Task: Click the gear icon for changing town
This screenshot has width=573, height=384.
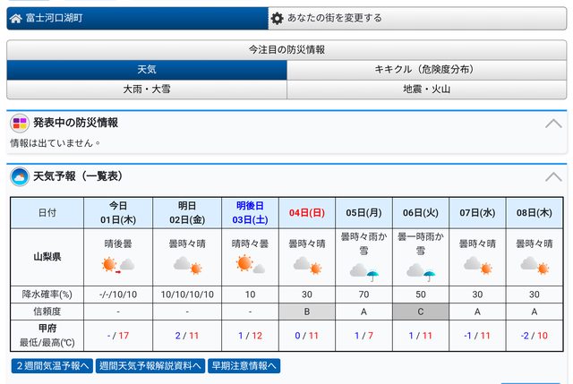Action: click(278, 18)
